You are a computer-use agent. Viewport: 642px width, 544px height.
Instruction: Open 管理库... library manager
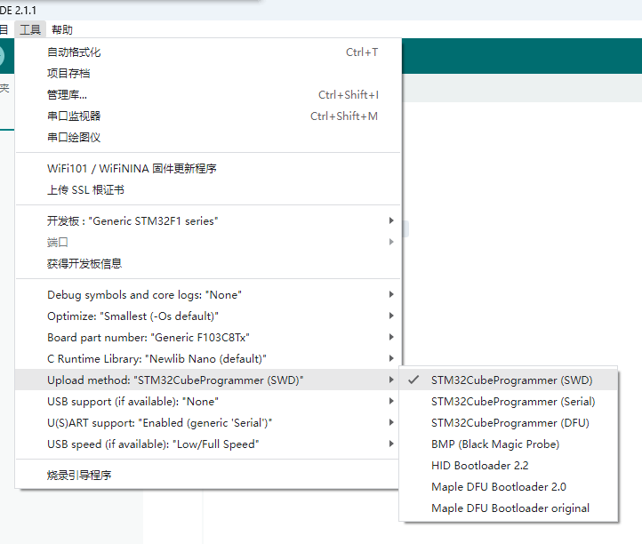click(67, 94)
